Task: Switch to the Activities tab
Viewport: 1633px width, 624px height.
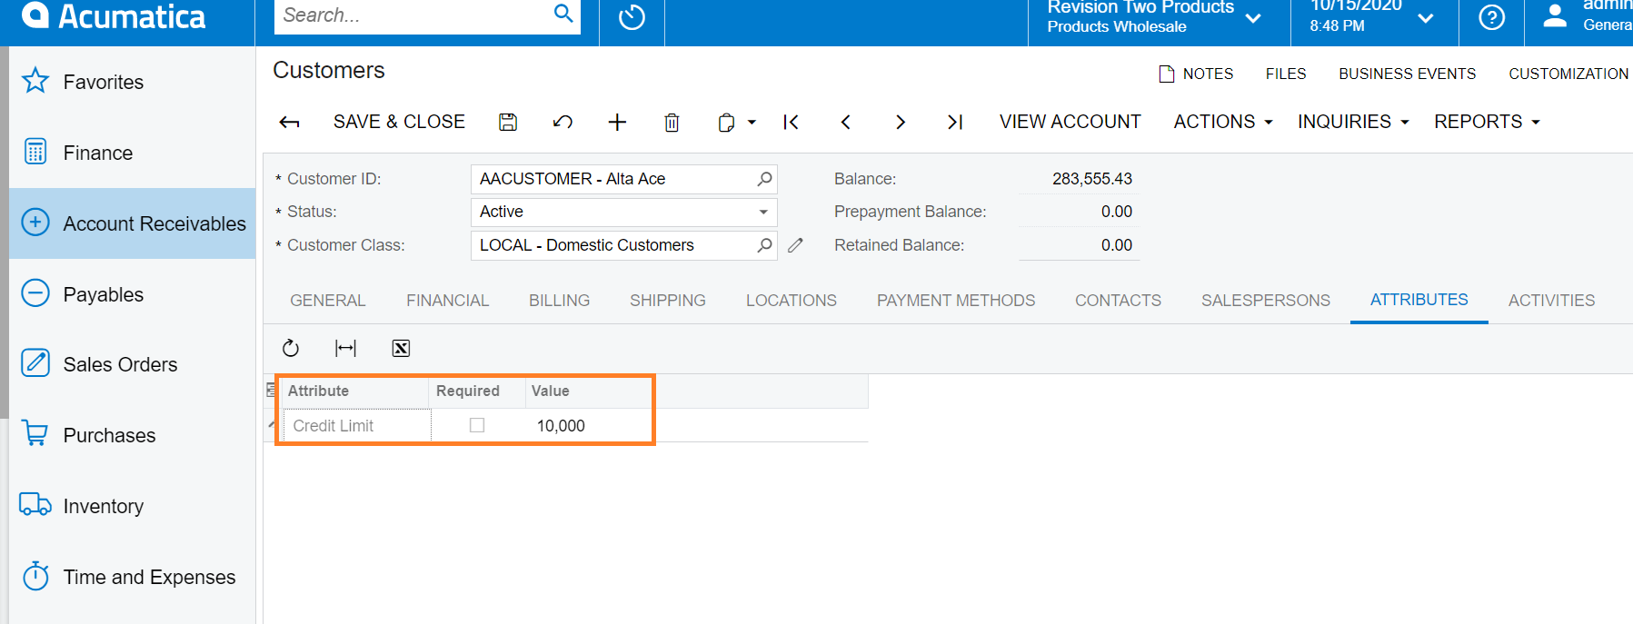Action: pyautogui.click(x=1552, y=301)
